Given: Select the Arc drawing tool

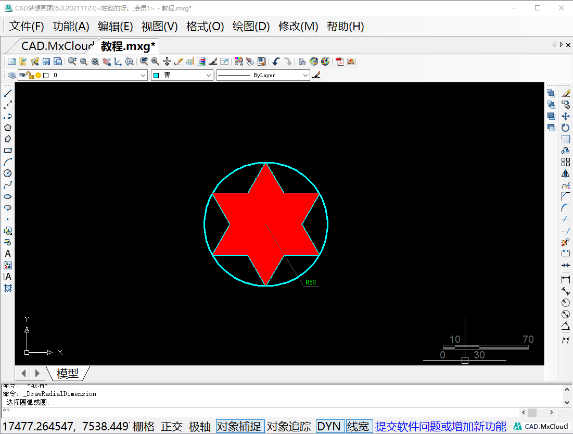Looking at the screenshot, I should pyautogui.click(x=8, y=162).
